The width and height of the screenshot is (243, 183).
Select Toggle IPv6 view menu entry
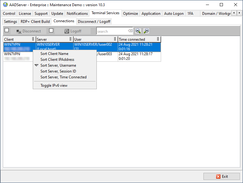[54, 85]
